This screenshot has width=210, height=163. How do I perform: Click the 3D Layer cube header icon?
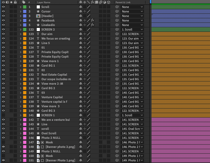pos(109,2)
